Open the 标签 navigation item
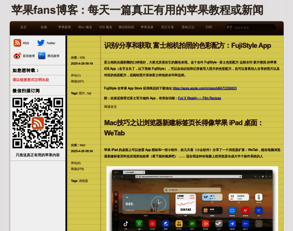The height and width of the screenshot is (231, 293). click(44, 27)
